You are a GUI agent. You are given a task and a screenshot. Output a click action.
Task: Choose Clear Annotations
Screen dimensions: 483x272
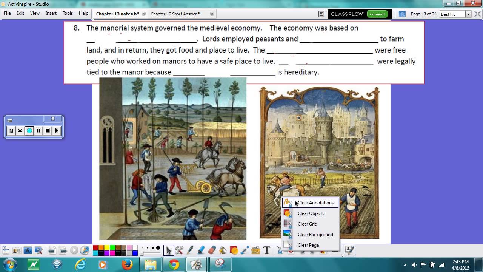tap(311, 203)
